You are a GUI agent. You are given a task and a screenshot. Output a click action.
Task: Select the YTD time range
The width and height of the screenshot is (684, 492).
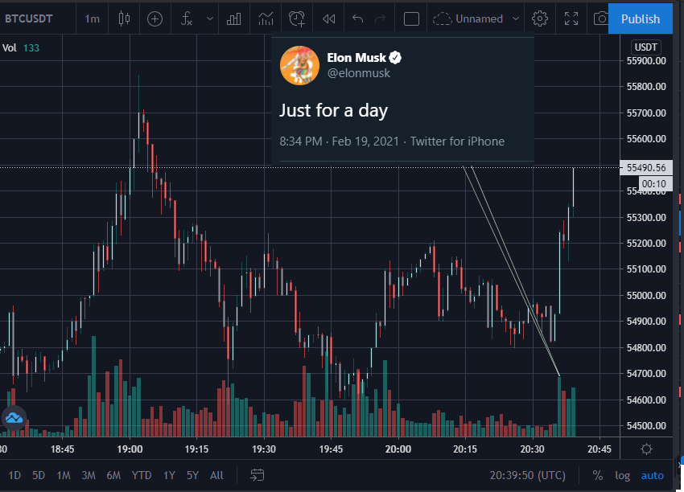click(142, 475)
